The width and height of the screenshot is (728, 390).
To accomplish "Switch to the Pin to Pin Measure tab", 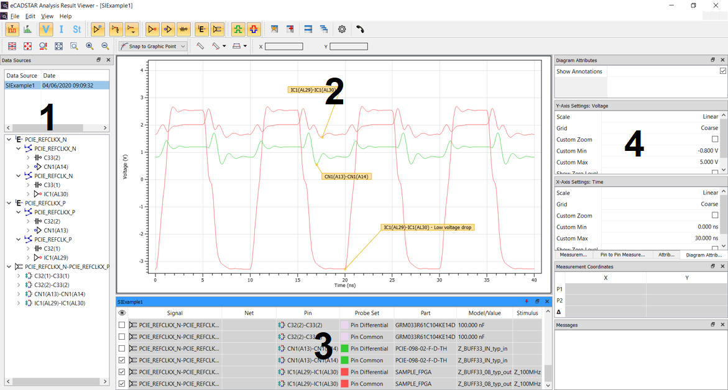I will pos(622,255).
